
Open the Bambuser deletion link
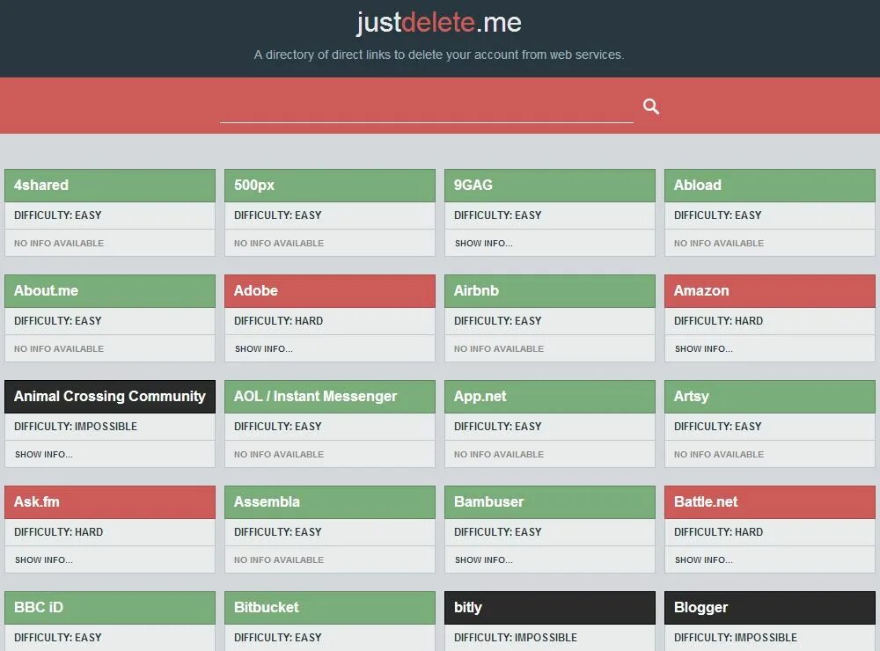tap(550, 501)
